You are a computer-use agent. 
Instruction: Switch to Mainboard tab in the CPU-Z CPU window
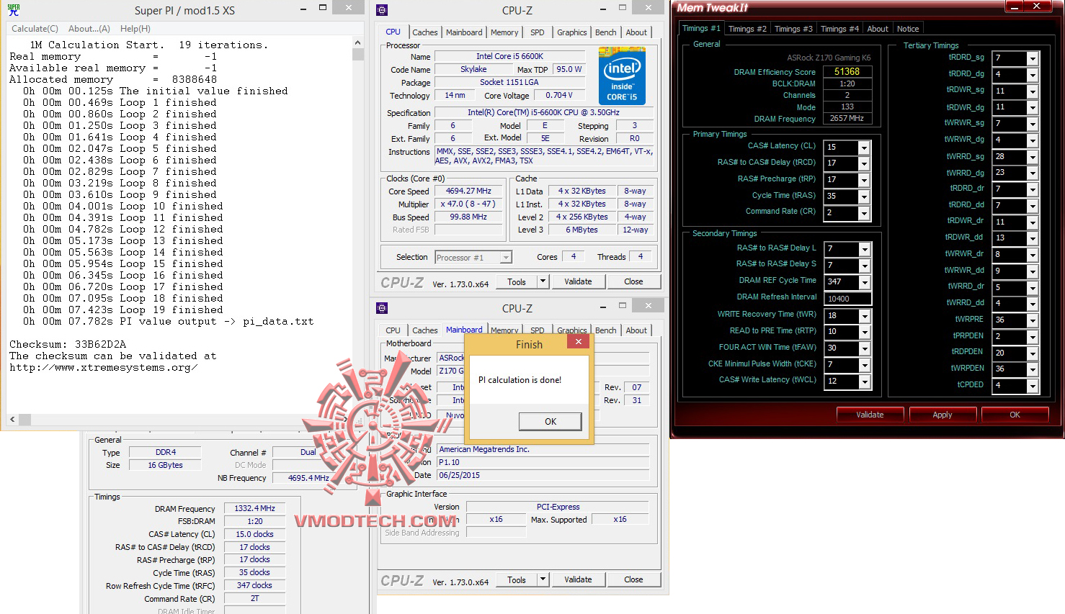[464, 32]
